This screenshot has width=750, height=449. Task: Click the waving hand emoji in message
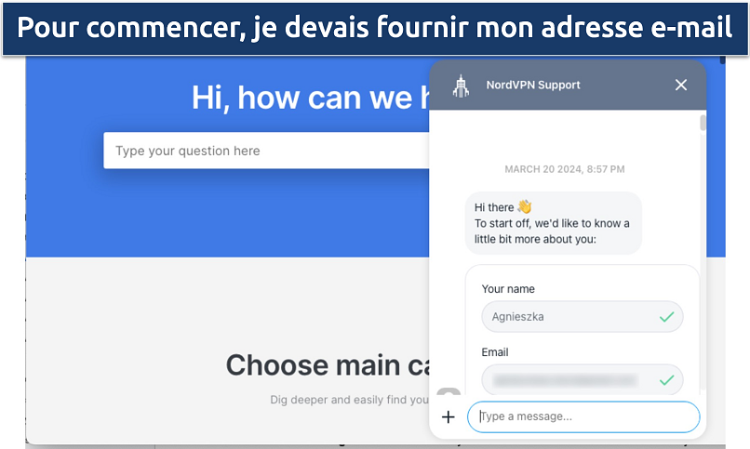525,207
